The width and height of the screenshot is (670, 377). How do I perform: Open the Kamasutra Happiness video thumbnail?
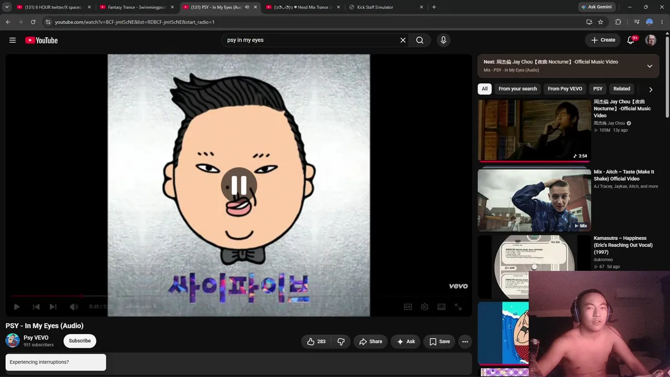534,267
